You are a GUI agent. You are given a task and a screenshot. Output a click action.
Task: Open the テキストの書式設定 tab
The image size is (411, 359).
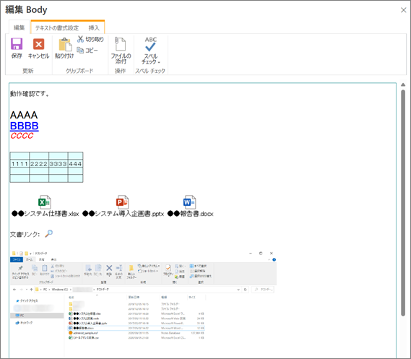coord(57,27)
